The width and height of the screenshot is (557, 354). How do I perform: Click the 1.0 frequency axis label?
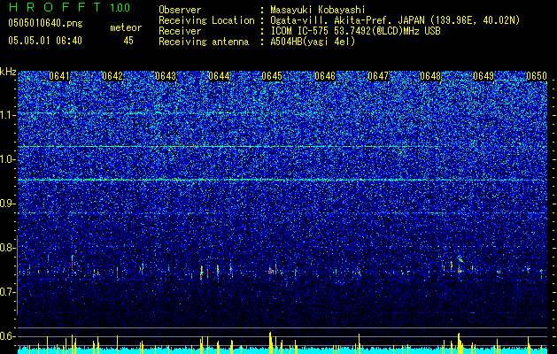pos(8,159)
